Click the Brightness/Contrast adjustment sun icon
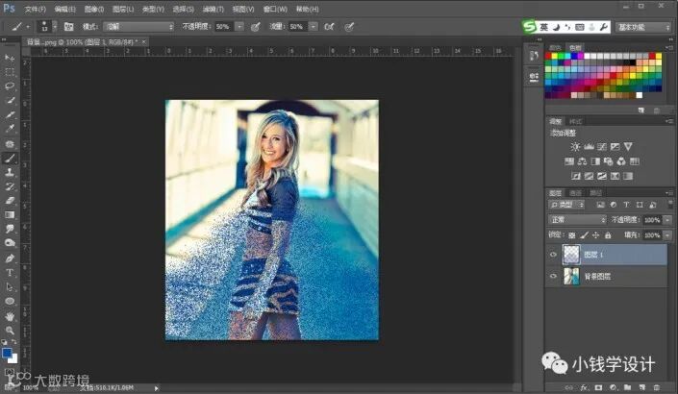 click(x=575, y=146)
